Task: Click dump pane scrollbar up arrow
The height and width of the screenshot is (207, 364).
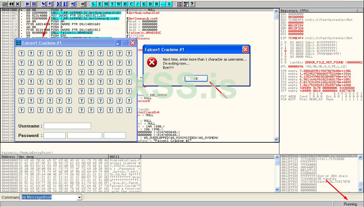Action: click(277, 157)
